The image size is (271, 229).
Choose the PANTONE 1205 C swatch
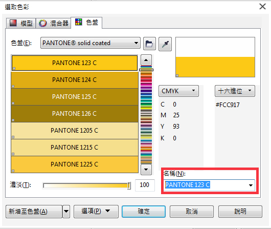click(75, 131)
